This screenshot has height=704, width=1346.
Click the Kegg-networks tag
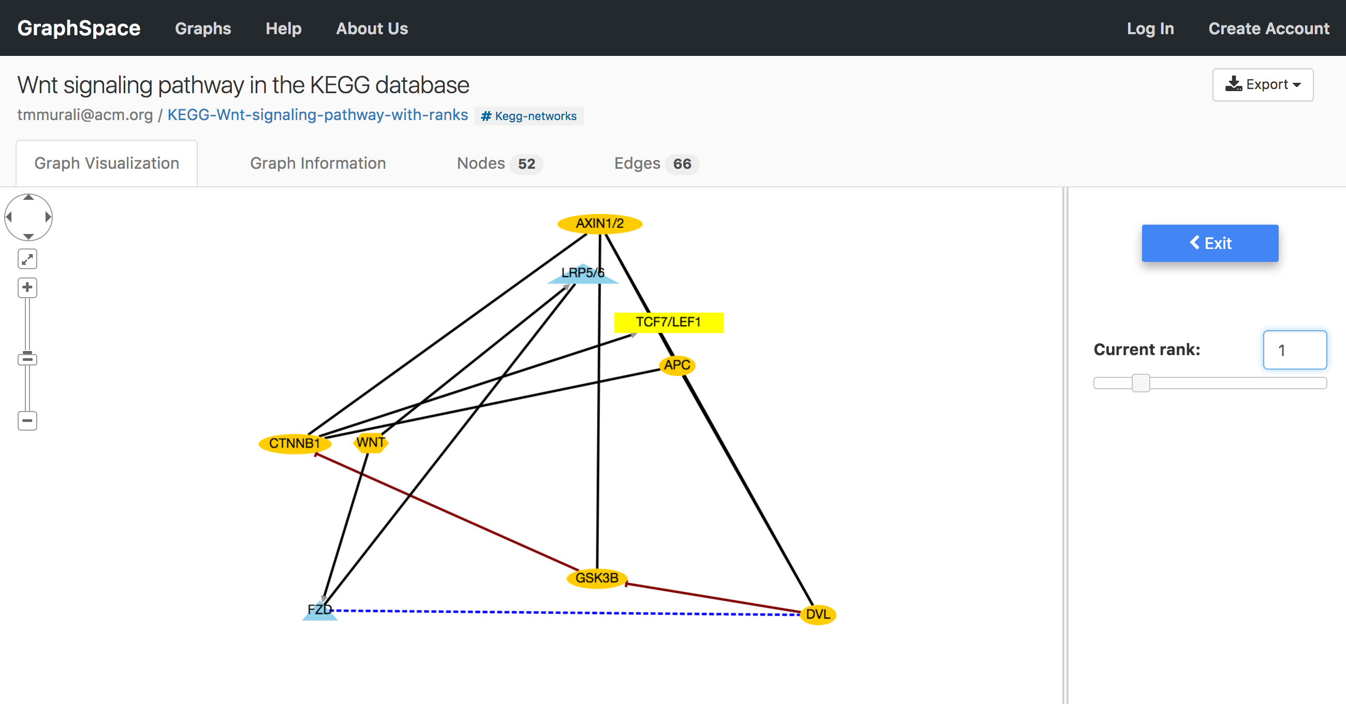[529, 116]
